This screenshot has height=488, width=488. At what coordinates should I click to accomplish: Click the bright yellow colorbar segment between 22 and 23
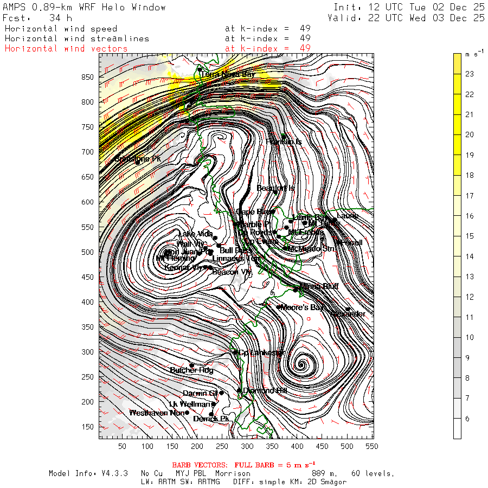pyautogui.click(x=457, y=84)
